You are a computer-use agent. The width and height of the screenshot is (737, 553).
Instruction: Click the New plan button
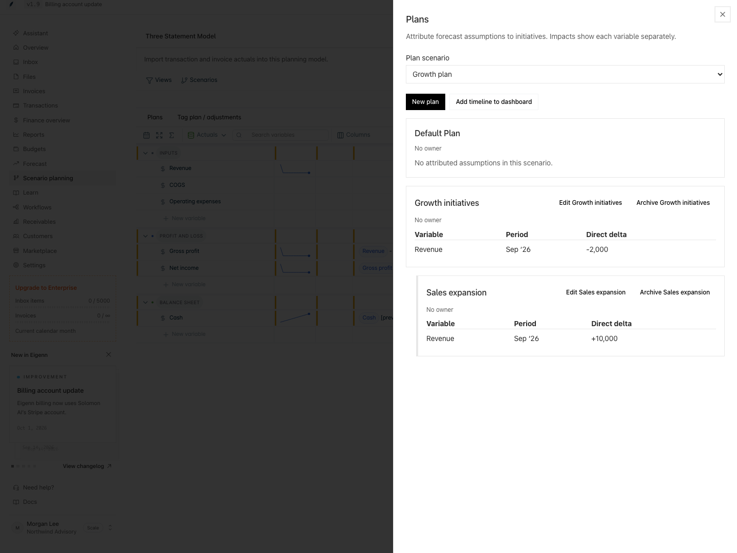coord(425,102)
